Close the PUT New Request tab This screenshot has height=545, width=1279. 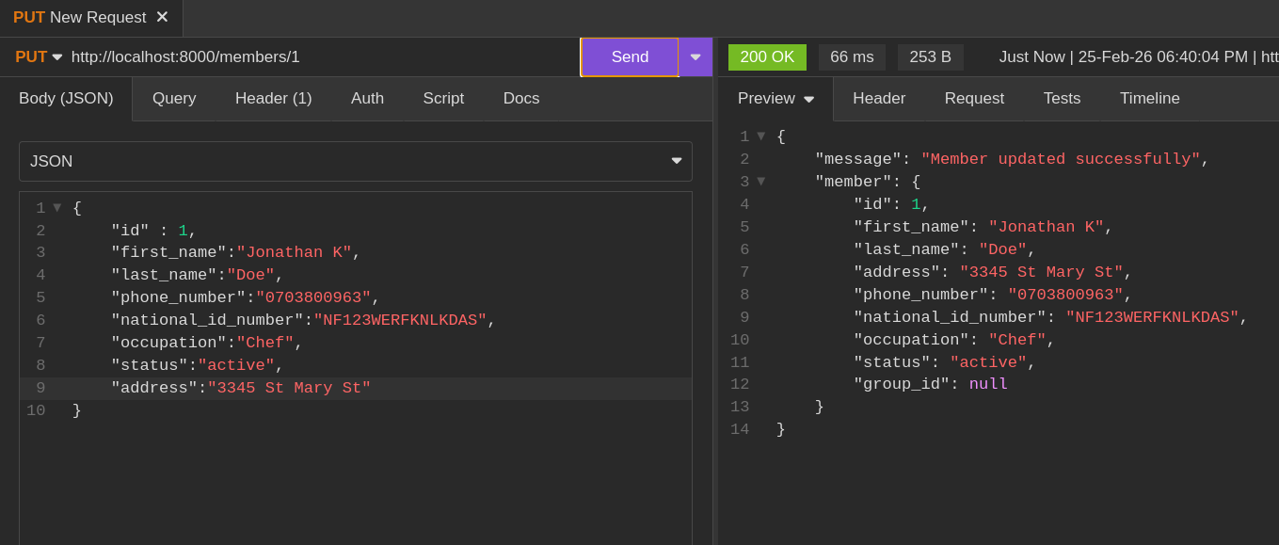click(162, 17)
